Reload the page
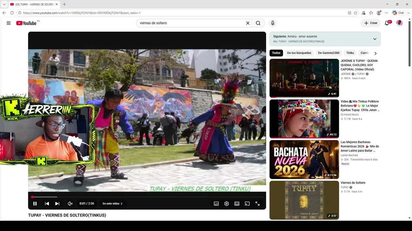Image resolution: width=412 pixels, height=231 pixels. pos(12,13)
